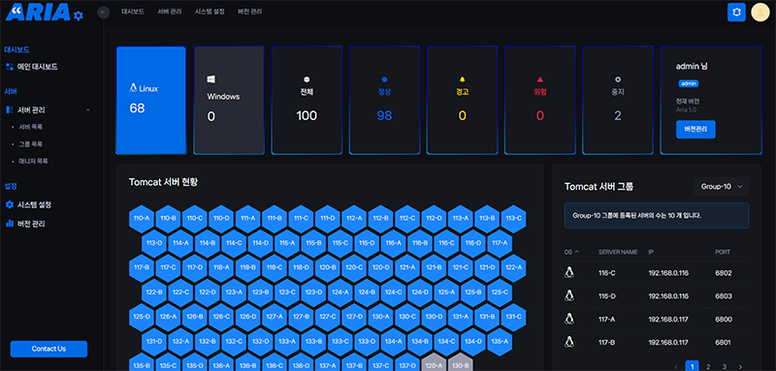The height and width of the screenshot is (371, 776).
Task: Click the 버전관리 button in admin card
Action: (x=695, y=130)
